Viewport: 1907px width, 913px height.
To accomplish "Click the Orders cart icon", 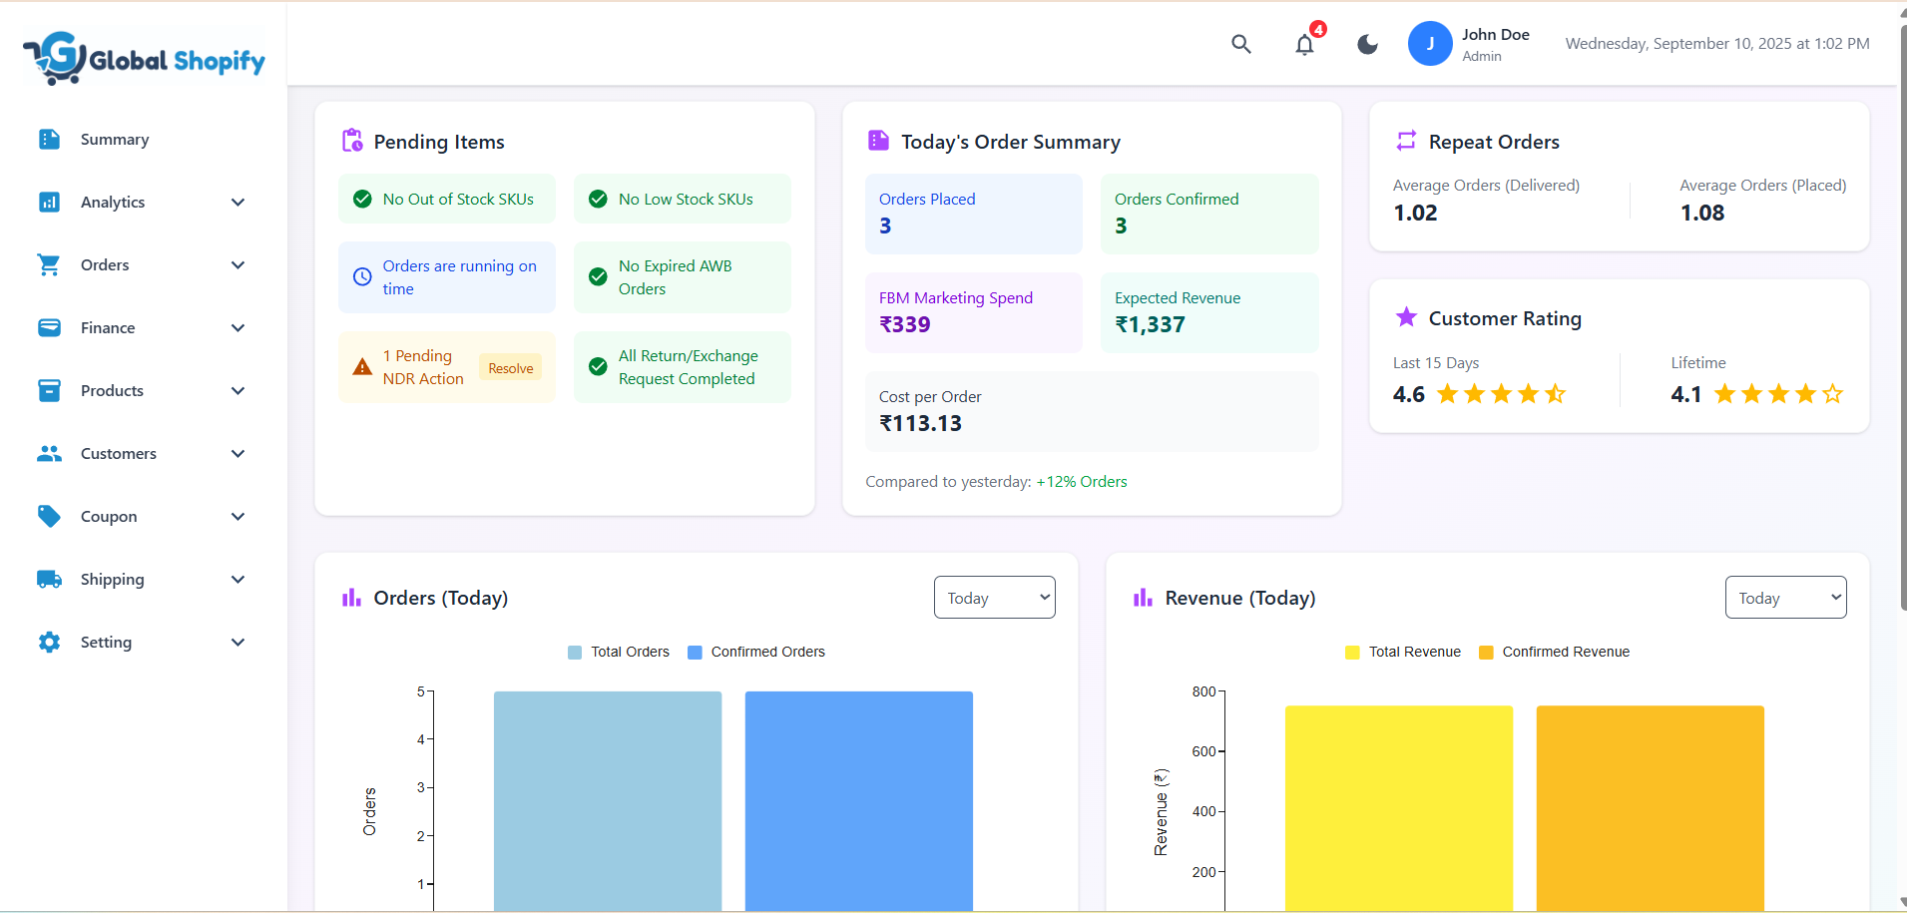I will (49, 264).
